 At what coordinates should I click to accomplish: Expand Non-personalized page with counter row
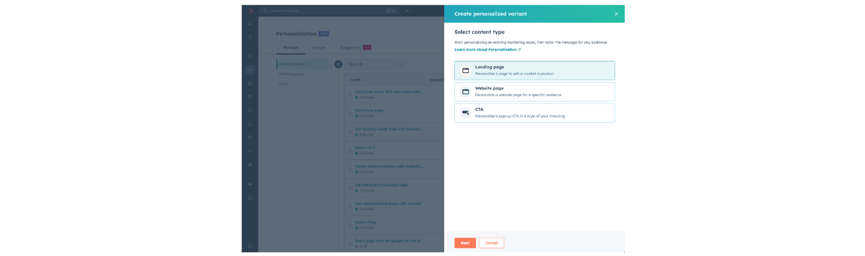pos(350,206)
